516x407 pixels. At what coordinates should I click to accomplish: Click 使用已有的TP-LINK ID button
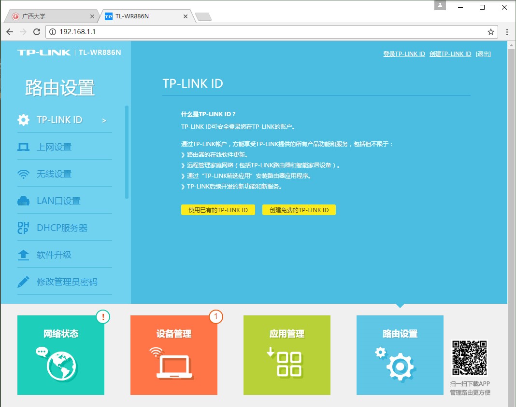point(218,210)
